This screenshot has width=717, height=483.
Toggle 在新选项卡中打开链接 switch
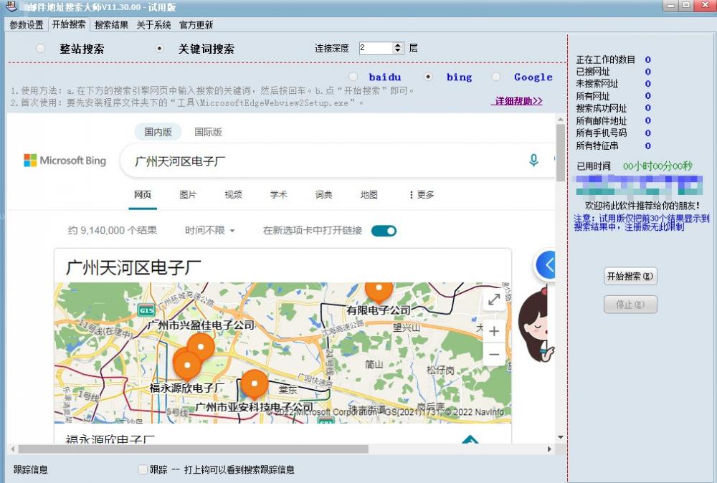(384, 231)
